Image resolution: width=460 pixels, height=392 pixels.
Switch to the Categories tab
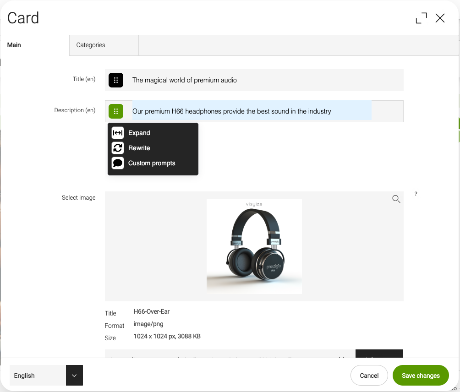91,45
